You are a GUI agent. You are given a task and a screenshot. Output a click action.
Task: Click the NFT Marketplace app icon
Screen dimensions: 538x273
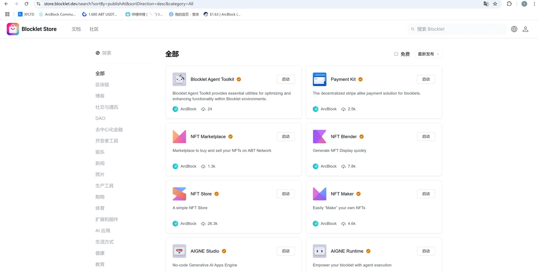pos(179,136)
